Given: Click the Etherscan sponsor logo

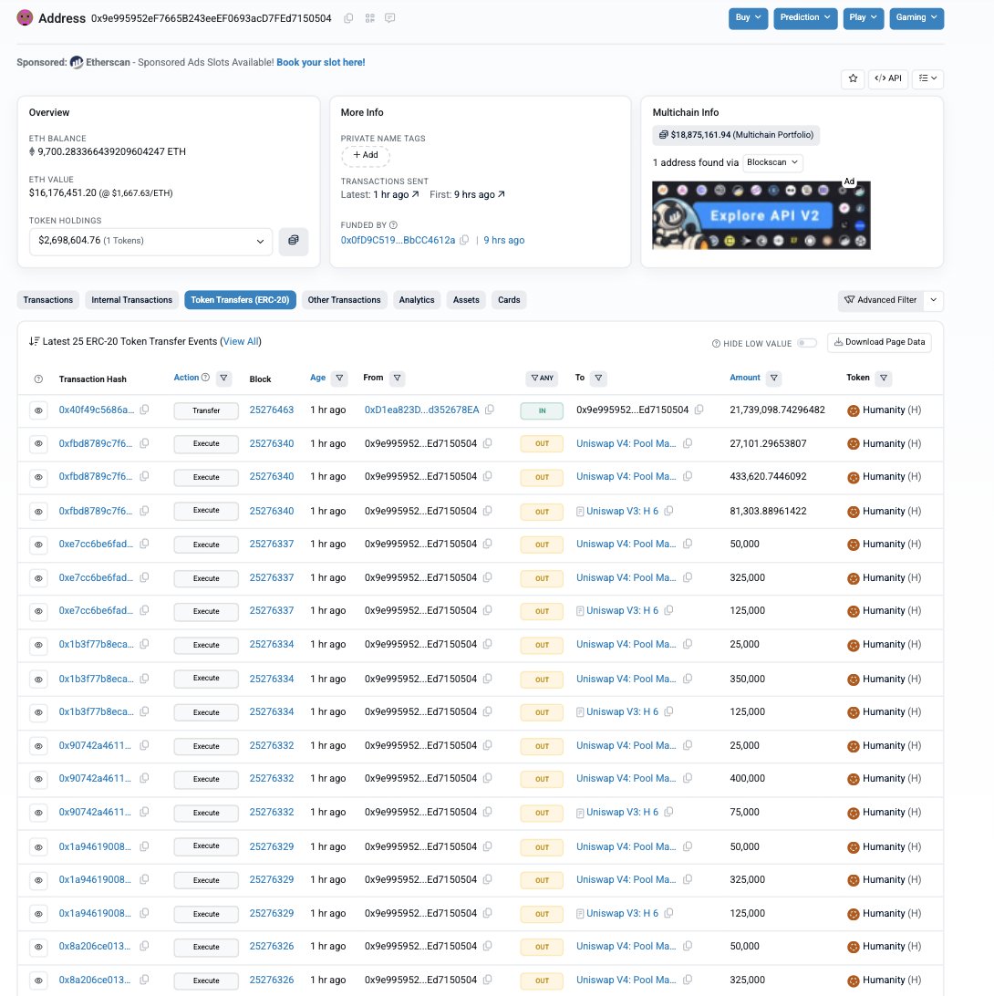Looking at the screenshot, I should (77, 62).
